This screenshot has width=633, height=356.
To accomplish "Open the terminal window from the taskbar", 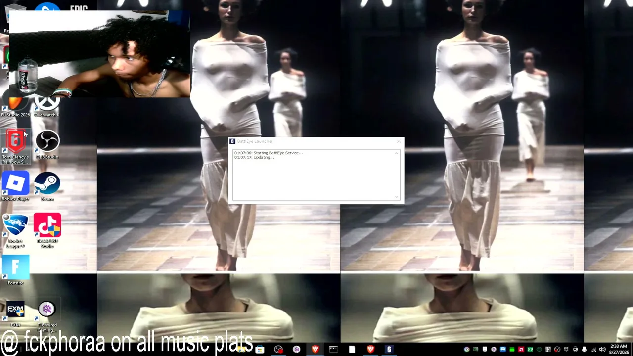I will pyautogui.click(x=333, y=350).
